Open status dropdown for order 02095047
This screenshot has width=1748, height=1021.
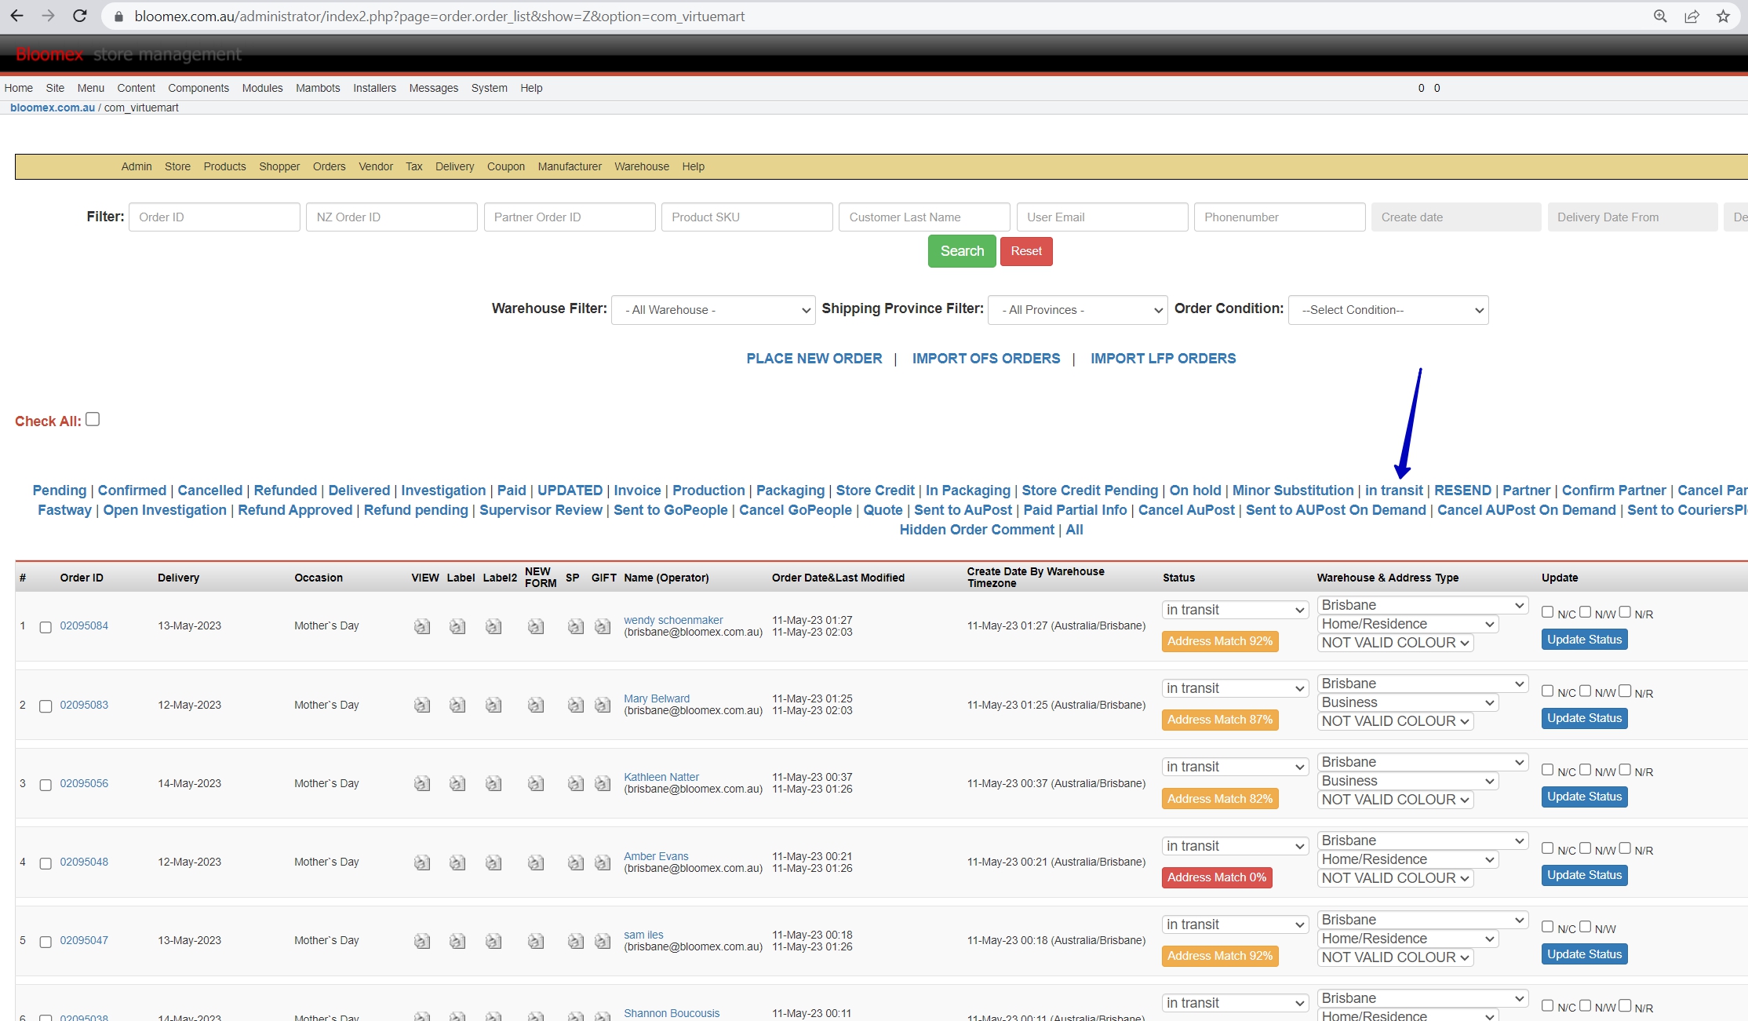click(1235, 924)
